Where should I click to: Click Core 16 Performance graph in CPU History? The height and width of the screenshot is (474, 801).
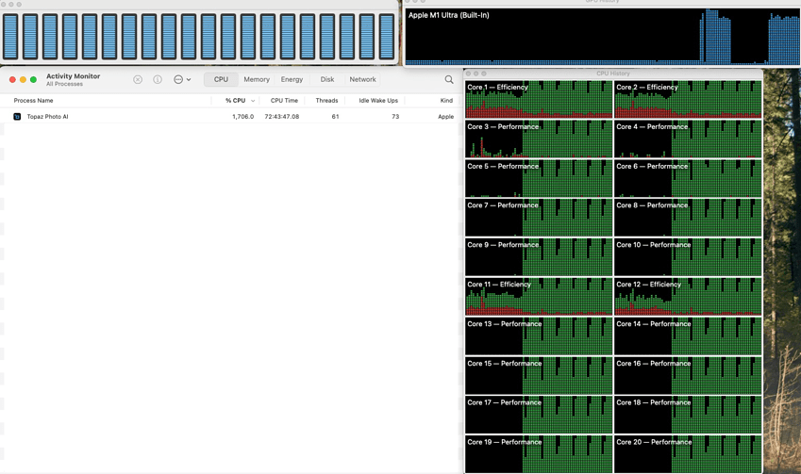(688, 375)
